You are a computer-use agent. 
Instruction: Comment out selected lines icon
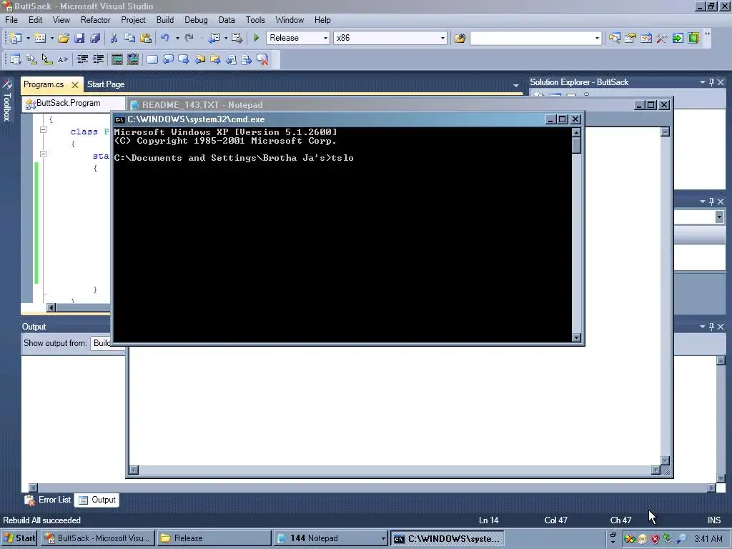[117, 59]
